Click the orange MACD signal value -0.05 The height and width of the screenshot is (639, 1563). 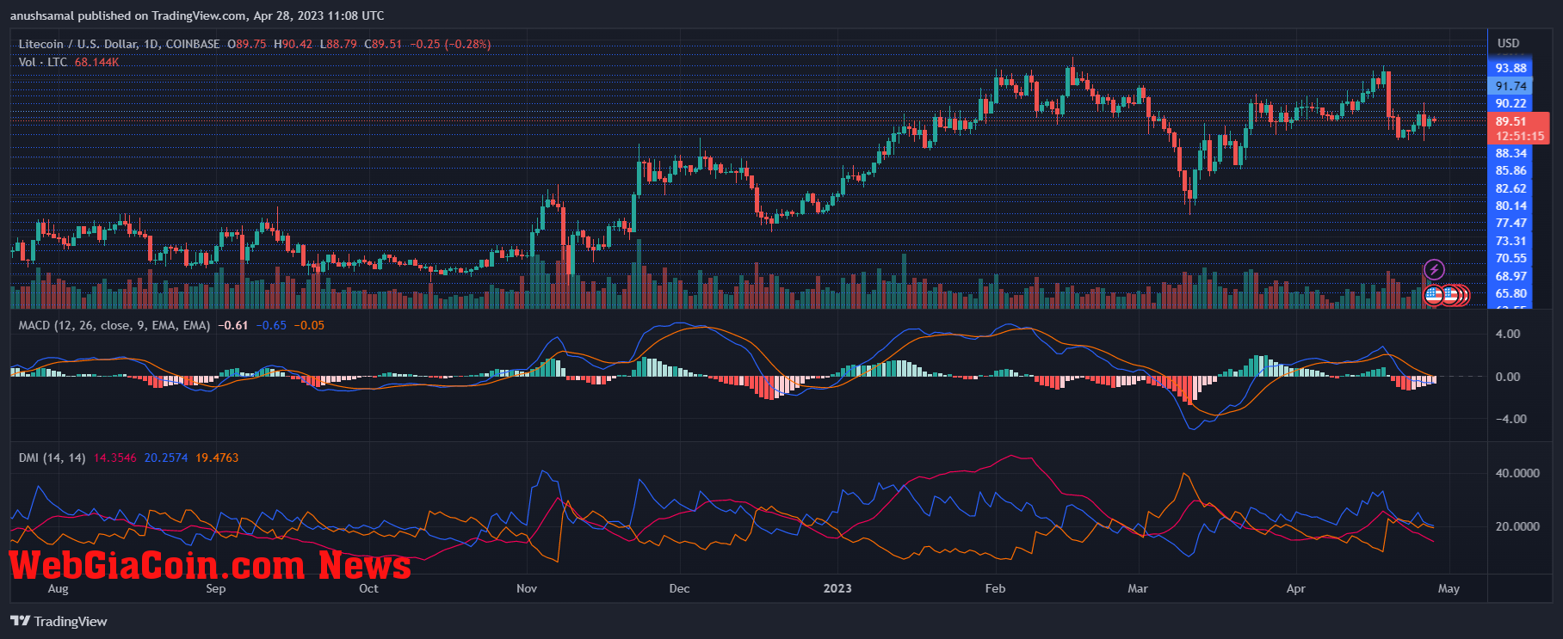(309, 325)
